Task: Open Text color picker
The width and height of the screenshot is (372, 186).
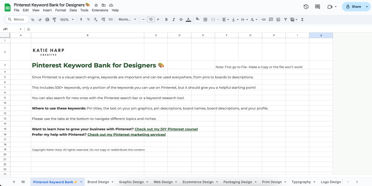Action: tap(188, 20)
